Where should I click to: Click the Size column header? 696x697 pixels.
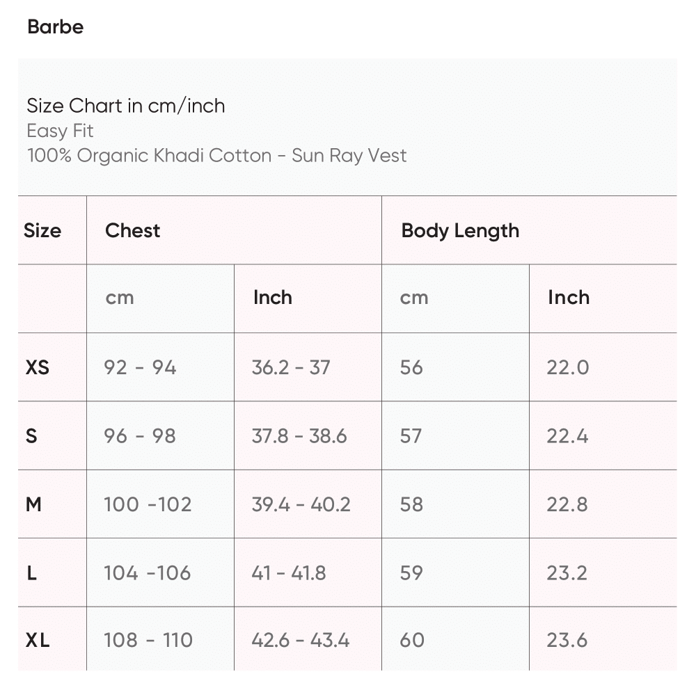point(42,231)
